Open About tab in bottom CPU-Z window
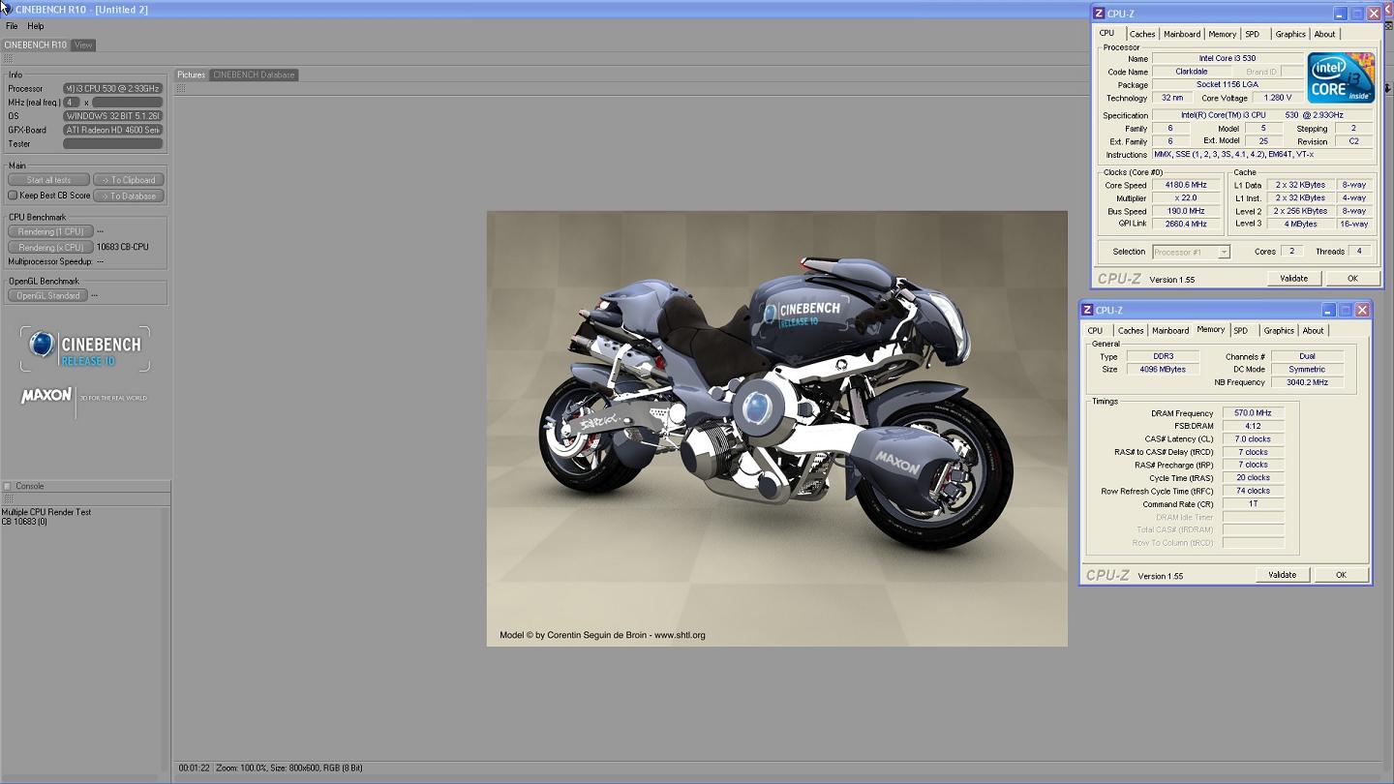 [x=1313, y=331]
